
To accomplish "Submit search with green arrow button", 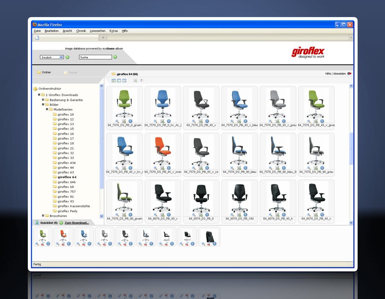I will pos(115,57).
